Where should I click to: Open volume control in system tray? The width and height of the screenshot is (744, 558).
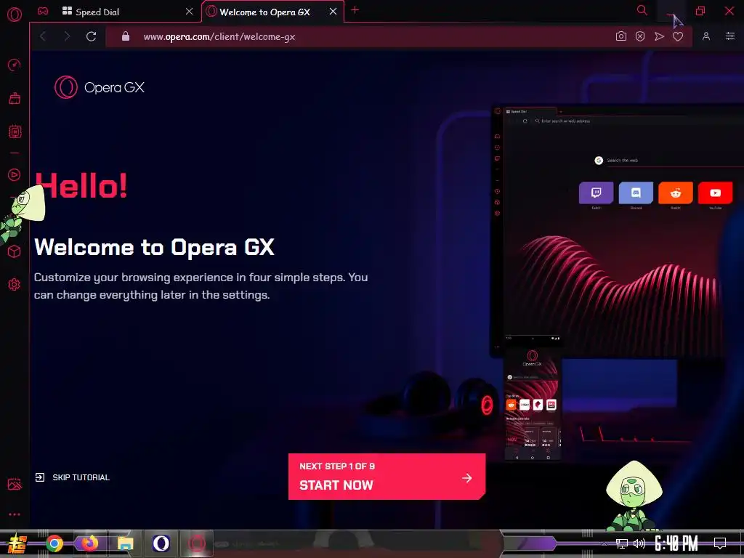[x=639, y=543]
